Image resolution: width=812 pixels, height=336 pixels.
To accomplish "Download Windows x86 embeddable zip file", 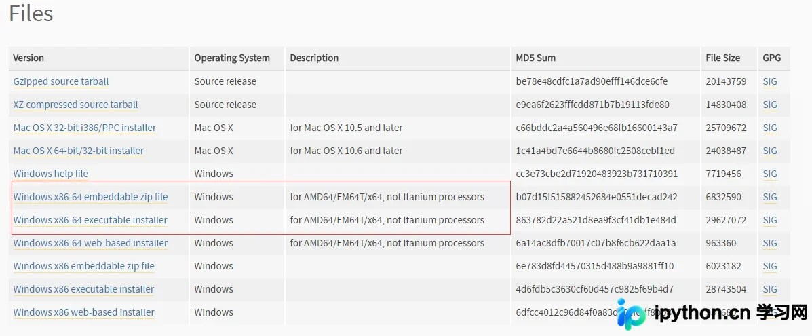I will pos(84,266).
